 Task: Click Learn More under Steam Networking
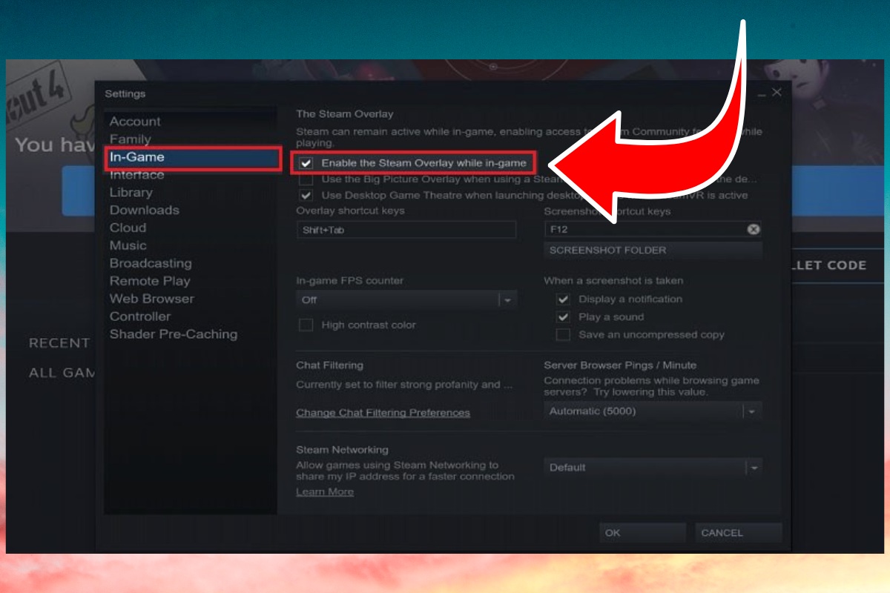[x=325, y=492]
